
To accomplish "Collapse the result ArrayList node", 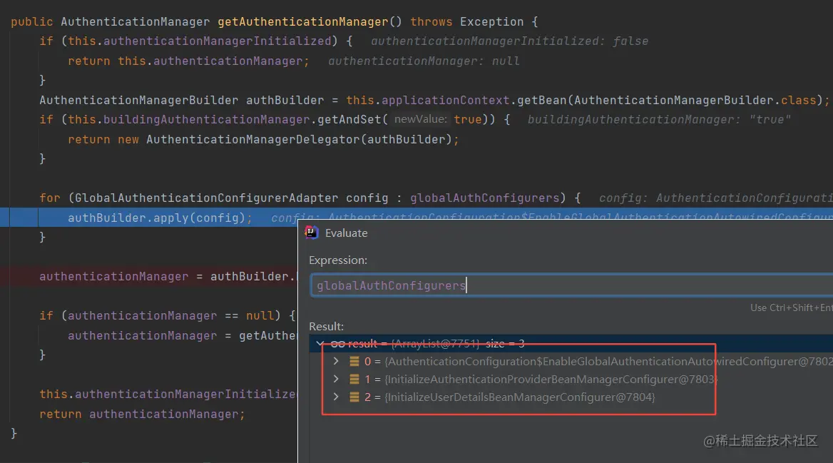I will (320, 344).
